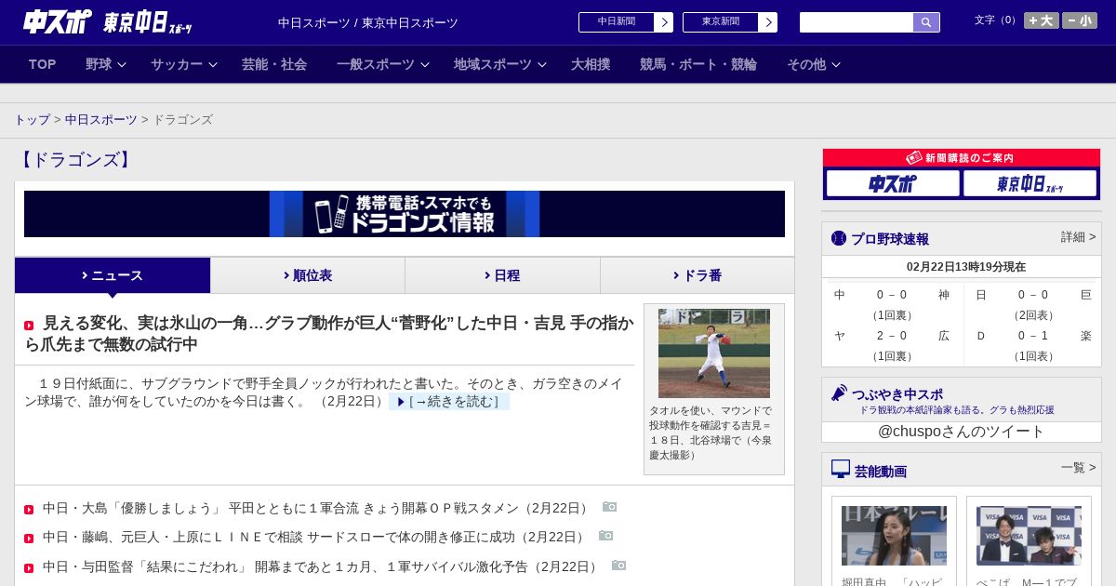Click the 中日スポーツ / 東京中日スポーツ header text
This screenshot has width=1116, height=586.
pyautogui.click(x=368, y=22)
